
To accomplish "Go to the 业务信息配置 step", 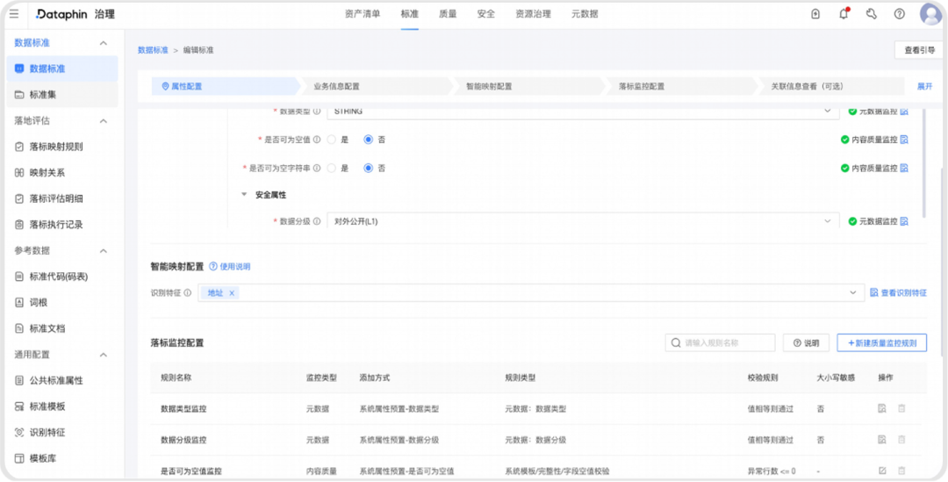I will [377, 87].
